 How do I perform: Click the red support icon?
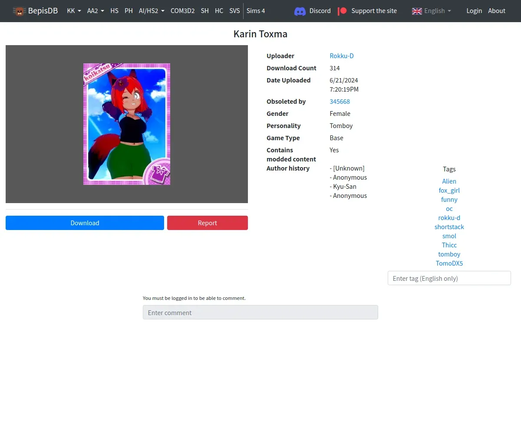tap(342, 11)
